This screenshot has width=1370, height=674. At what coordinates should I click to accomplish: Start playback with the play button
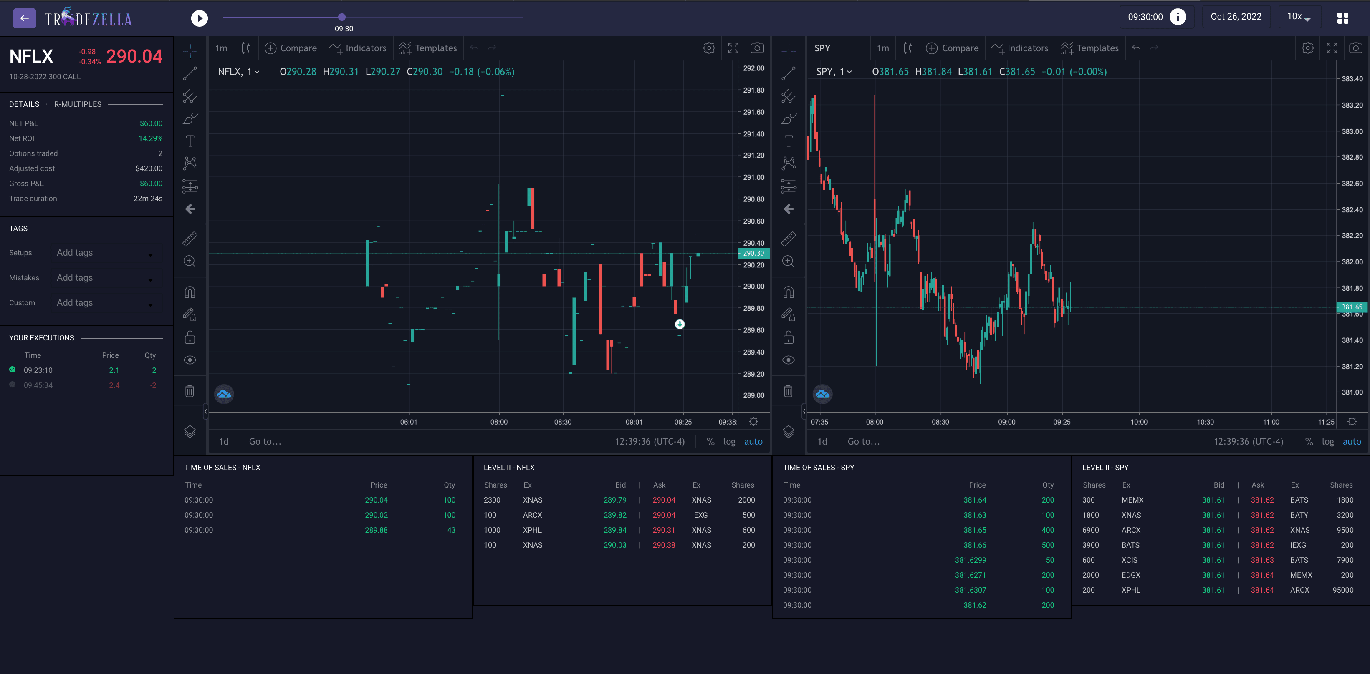tap(200, 18)
